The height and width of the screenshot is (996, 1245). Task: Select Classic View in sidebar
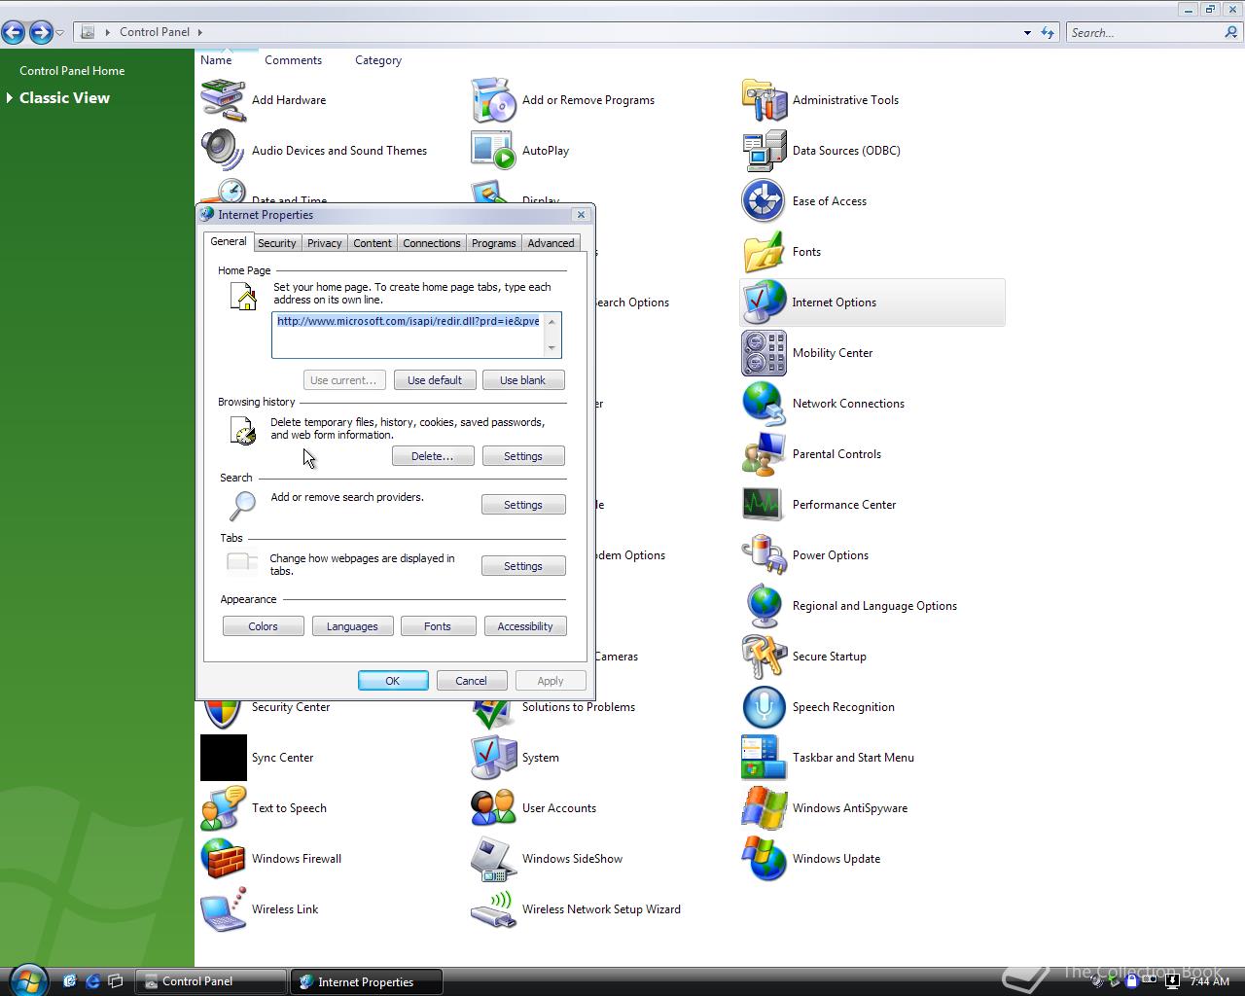click(x=64, y=98)
